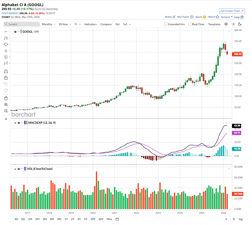Image resolution: width=252 pixels, height=225 pixels.
Task: Enable the magnet snap tool
Action: tap(6, 71)
